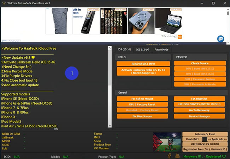The image size is (230, 159).
Task: Click the orange shop logo in the ad
Action: pos(180,37)
